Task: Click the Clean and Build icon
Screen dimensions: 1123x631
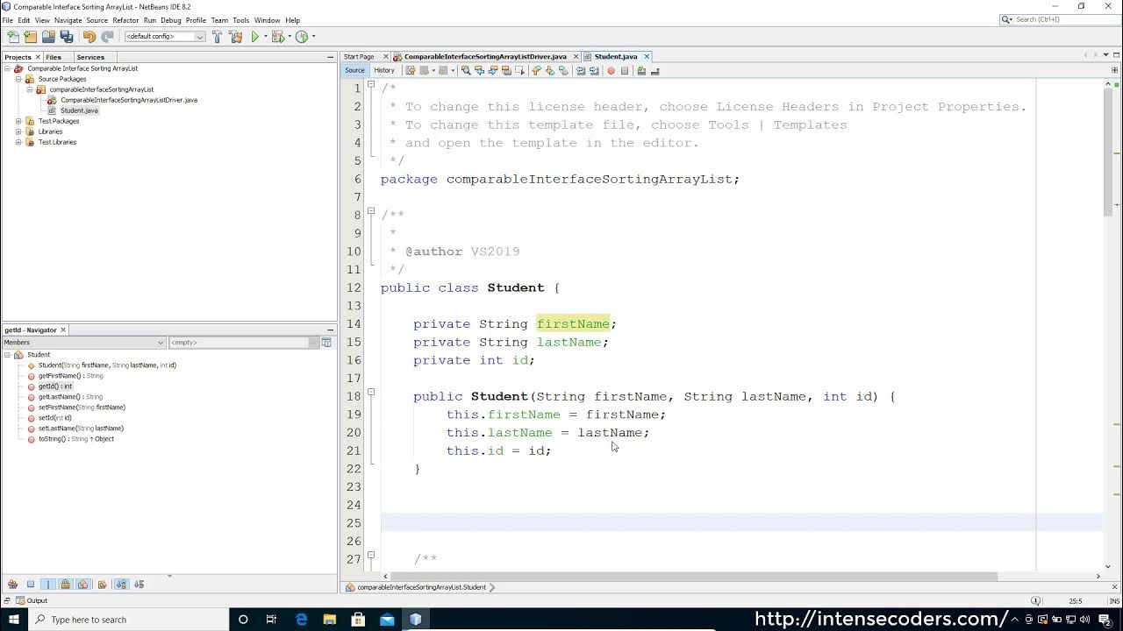Action: click(x=235, y=37)
